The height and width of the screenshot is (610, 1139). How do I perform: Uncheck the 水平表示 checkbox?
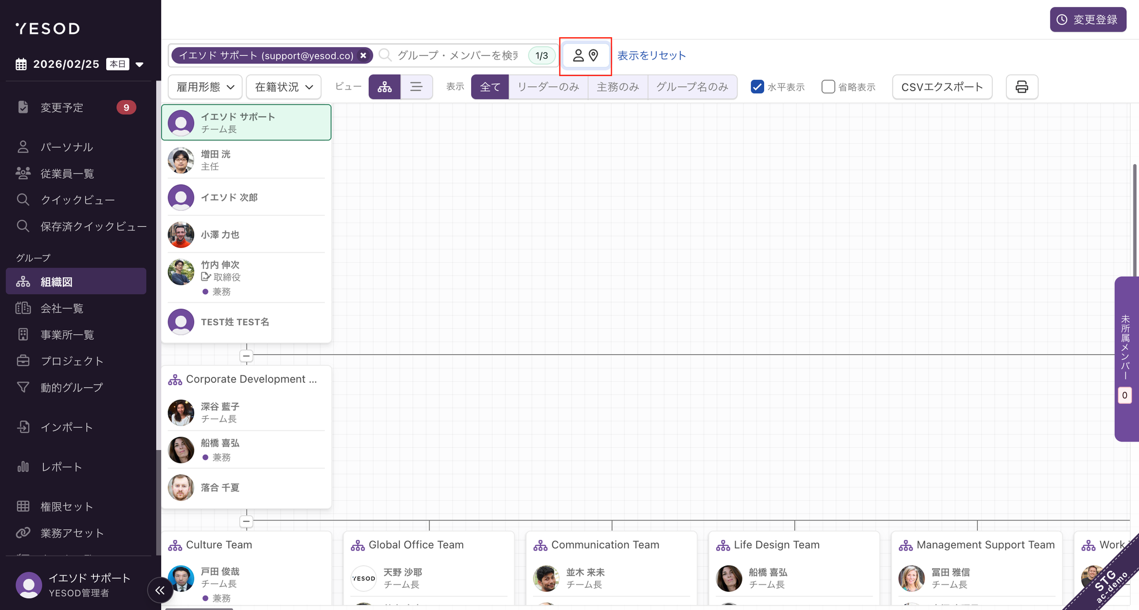click(x=757, y=87)
